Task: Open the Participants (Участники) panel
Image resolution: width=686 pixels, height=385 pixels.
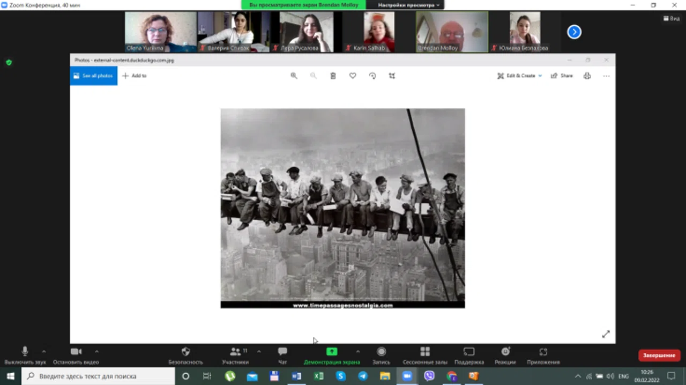Action: click(x=235, y=355)
